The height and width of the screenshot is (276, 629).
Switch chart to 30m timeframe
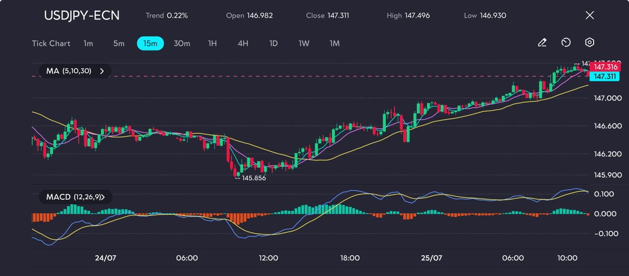point(182,43)
